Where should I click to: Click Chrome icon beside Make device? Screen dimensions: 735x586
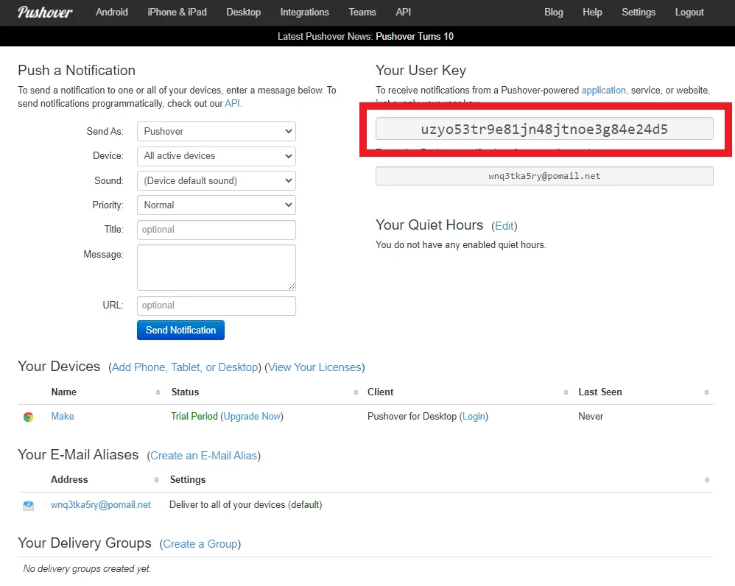pyautogui.click(x=28, y=417)
